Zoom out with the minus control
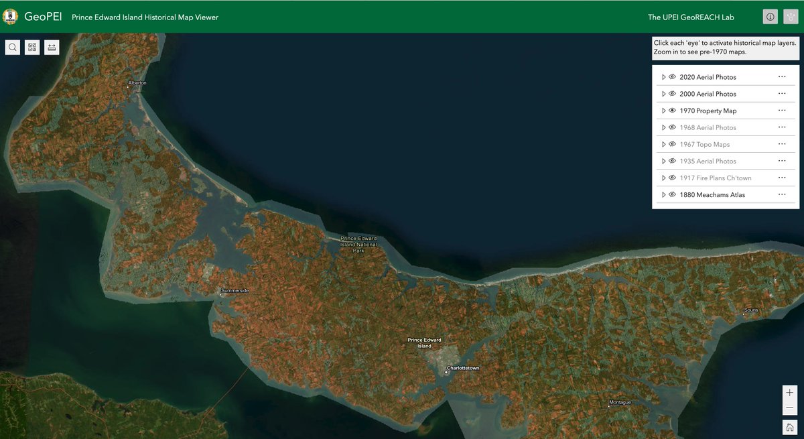The height and width of the screenshot is (439, 804). [x=789, y=407]
